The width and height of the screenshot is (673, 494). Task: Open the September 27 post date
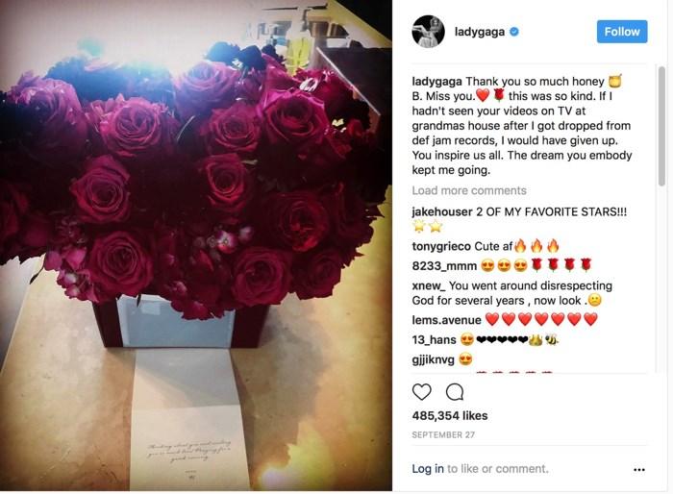click(x=443, y=434)
